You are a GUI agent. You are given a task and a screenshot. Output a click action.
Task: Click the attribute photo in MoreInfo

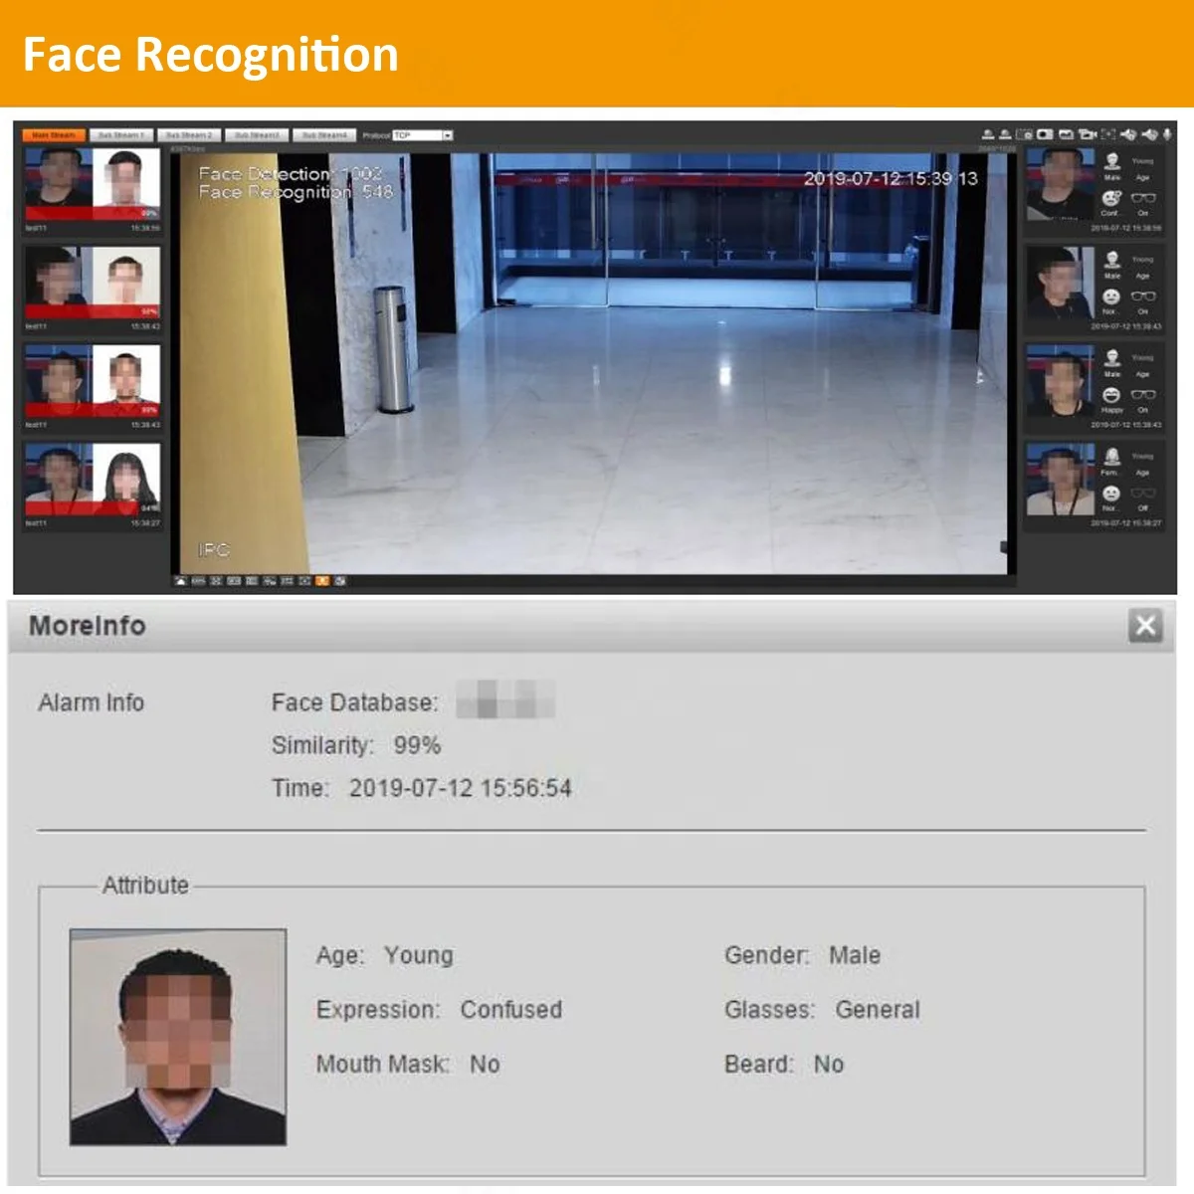point(178,1037)
